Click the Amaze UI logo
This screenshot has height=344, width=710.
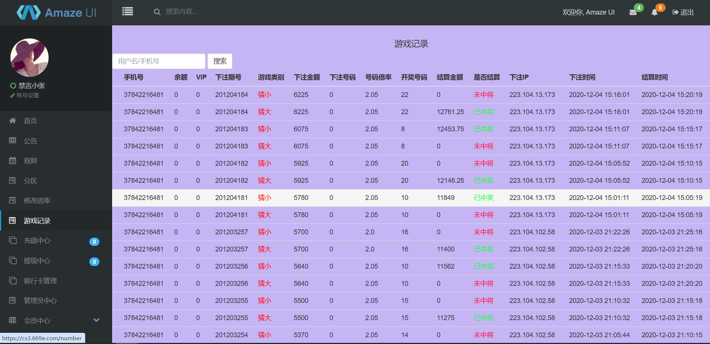pos(56,13)
